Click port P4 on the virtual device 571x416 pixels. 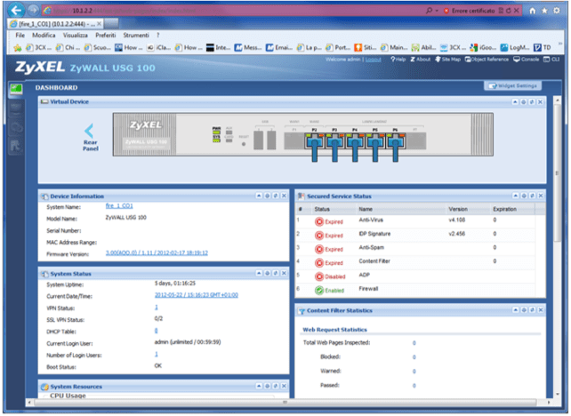pos(355,145)
